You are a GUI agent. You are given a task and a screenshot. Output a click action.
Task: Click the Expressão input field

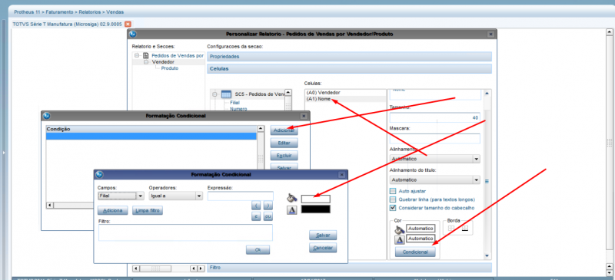tap(241, 196)
